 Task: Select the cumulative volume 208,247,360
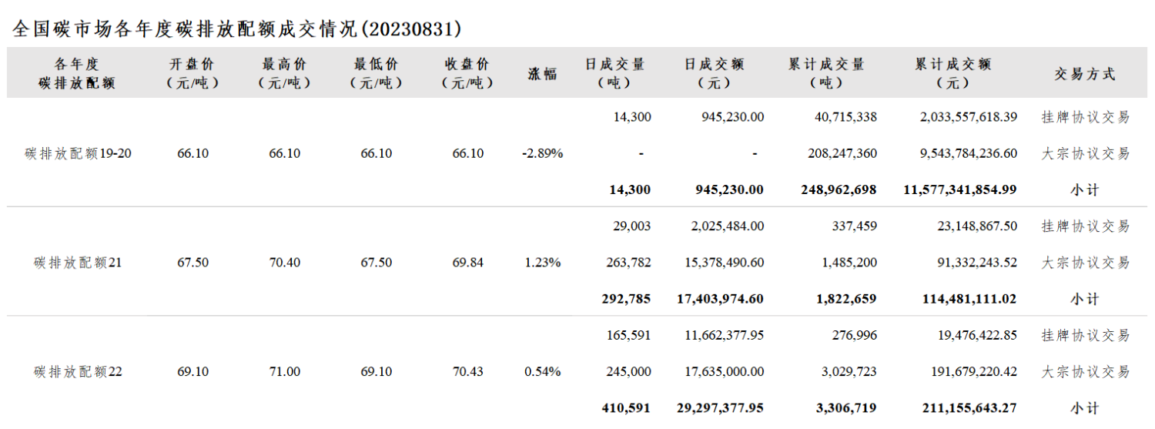pos(842,153)
